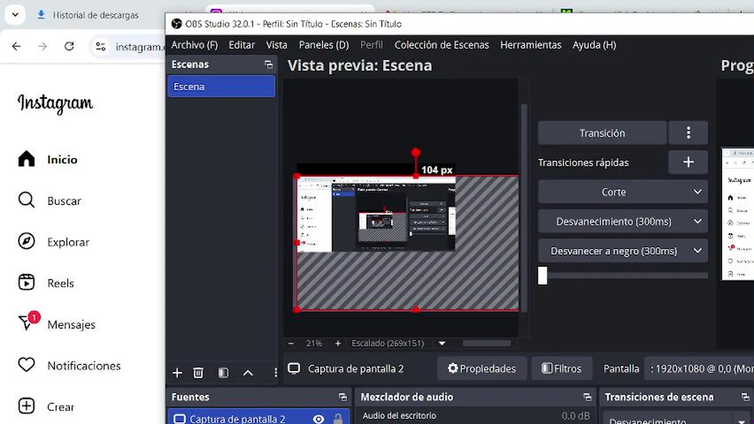
Task: Click the red rotation handle above the source
Action: point(416,153)
